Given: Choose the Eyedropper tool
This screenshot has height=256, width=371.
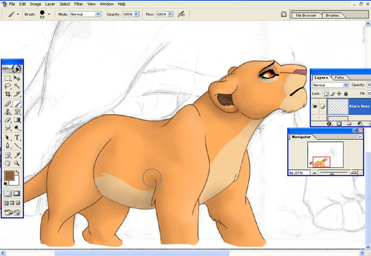Looking at the screenshot, I should click(17, 155).
